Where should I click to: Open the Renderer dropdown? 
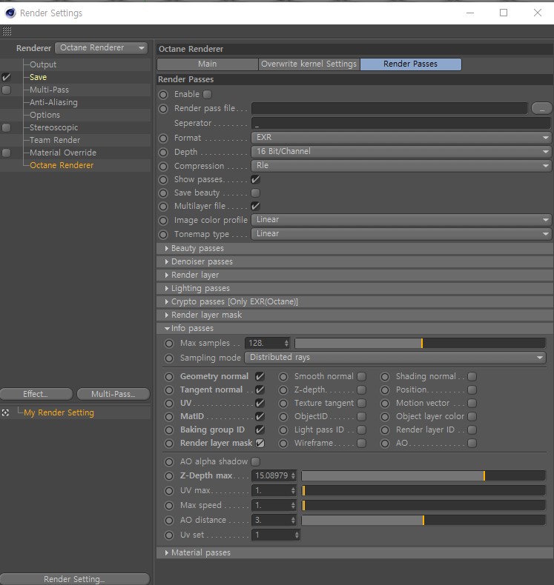(102, 47)
